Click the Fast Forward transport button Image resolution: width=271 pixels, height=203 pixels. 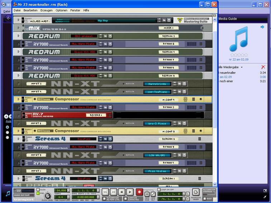point(113,192)
